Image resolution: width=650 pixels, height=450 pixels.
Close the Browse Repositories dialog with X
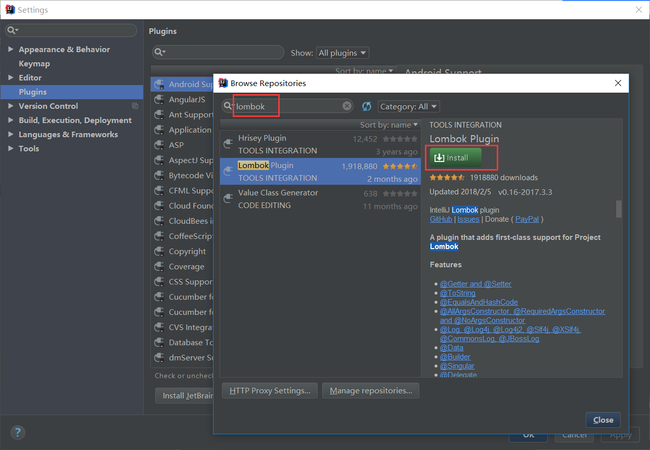click(x=618, y=83)
